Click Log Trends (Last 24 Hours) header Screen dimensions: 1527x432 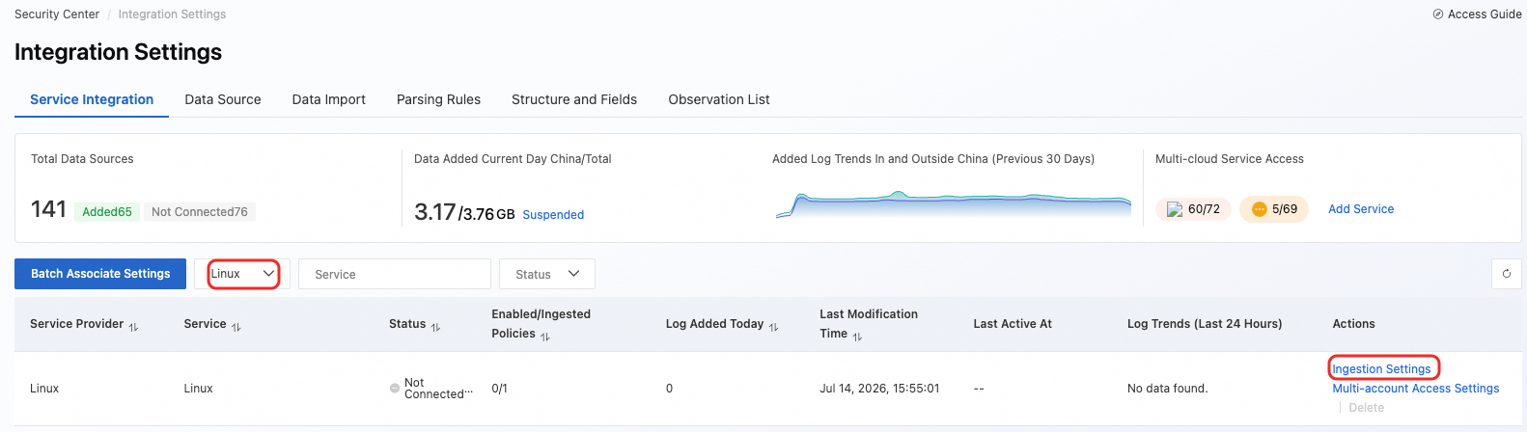[x=1205, y=324]
